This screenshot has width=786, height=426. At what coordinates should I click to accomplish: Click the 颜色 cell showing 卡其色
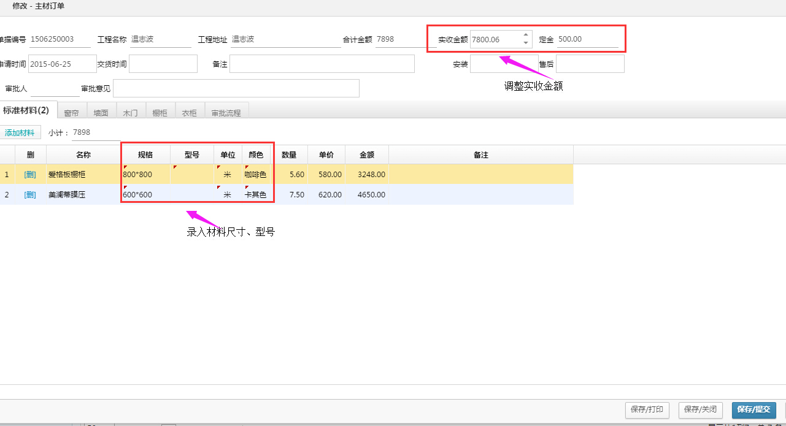point(257,195)
